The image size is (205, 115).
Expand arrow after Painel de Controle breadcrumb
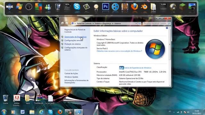pyautogui.click(x=93, y=24)
